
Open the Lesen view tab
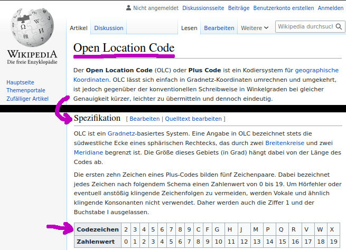click(x=189, y=28)
